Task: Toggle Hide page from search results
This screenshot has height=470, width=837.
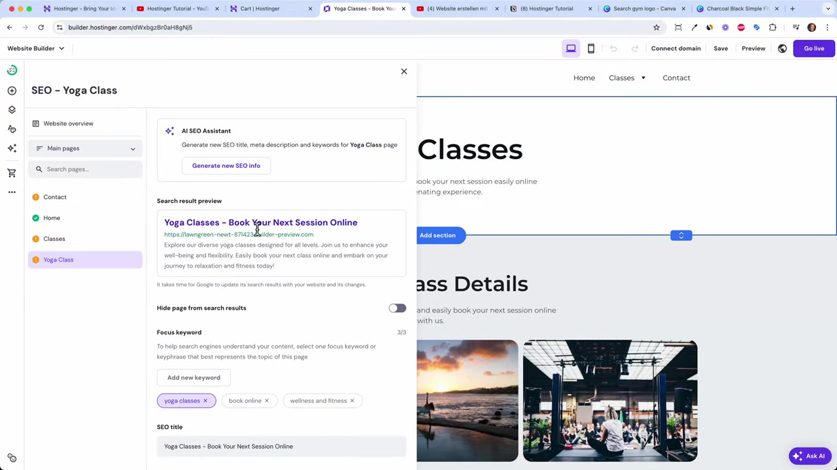Action: click(397, 308)
